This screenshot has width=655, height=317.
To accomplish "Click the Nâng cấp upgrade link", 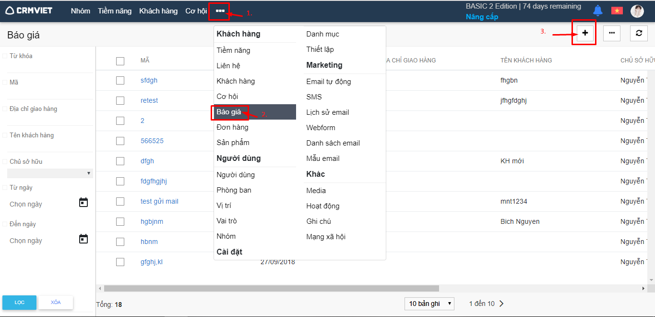I will [482, 17].
